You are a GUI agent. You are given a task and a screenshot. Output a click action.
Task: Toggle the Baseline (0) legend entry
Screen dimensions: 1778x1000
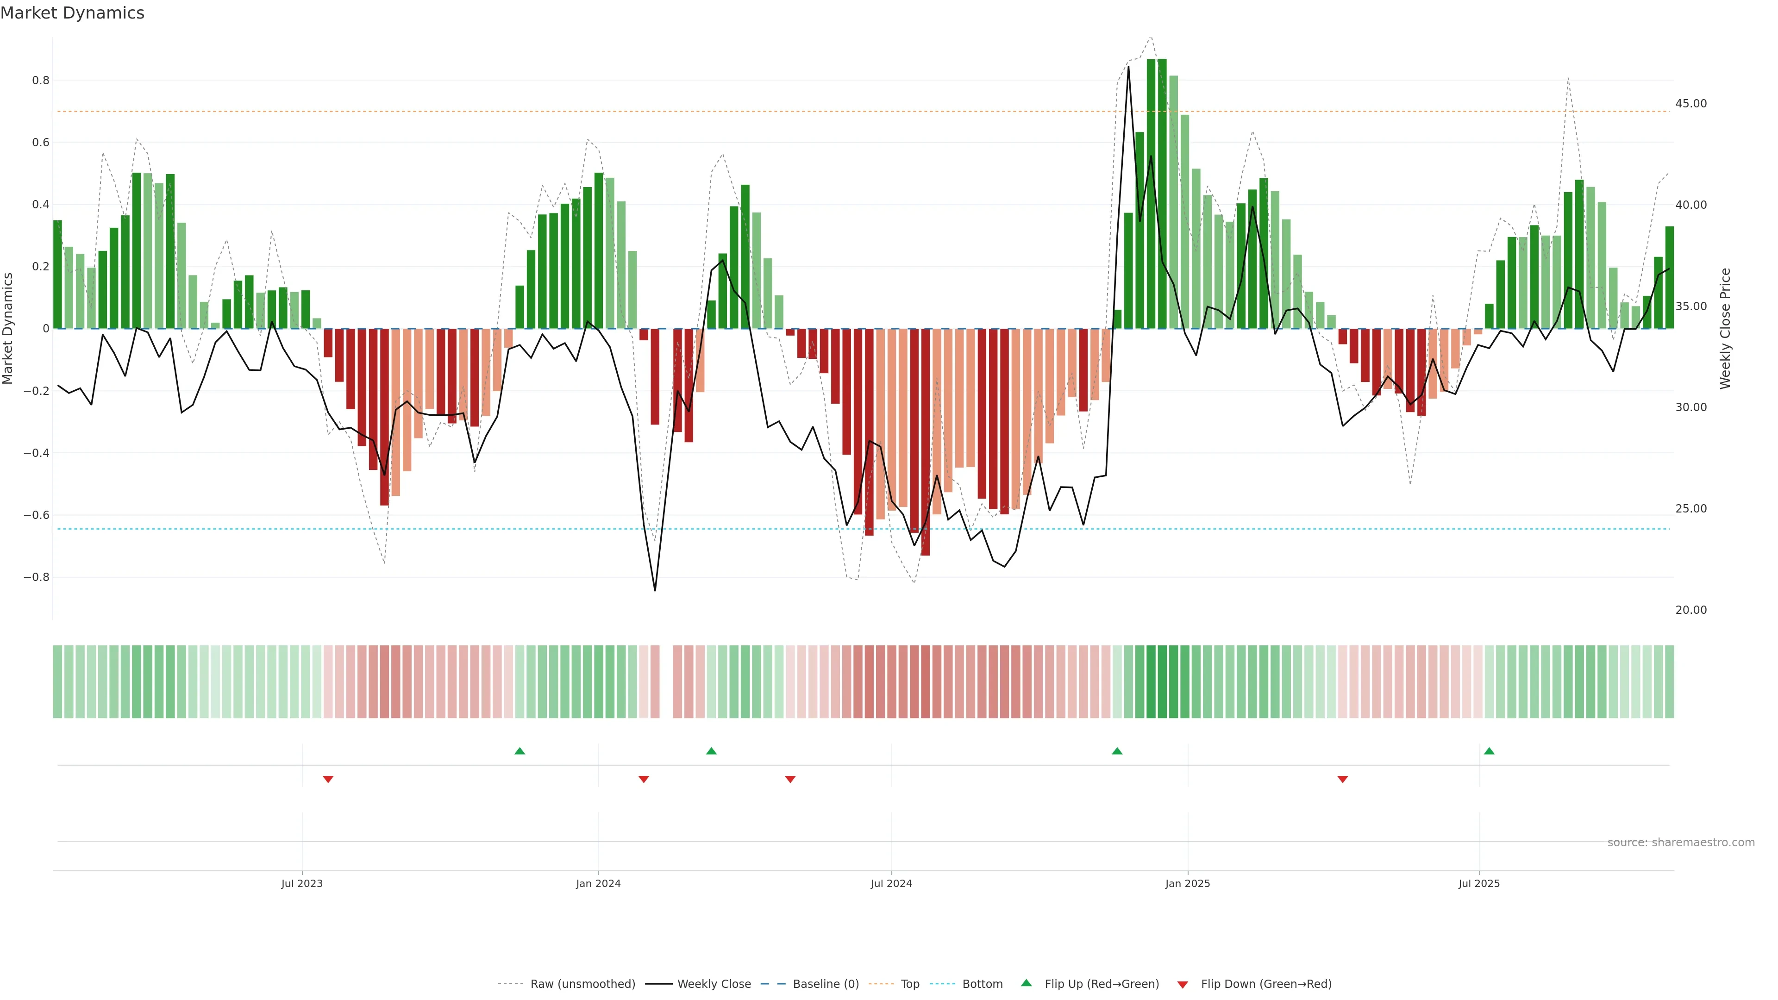[826, 983]
